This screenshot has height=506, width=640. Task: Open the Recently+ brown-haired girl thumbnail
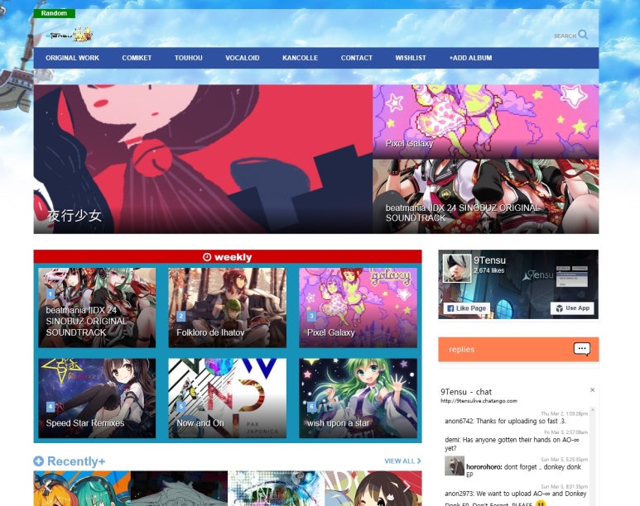pyautogui.click(x=373, y=489)
